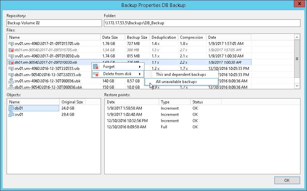The image size is (307, 191).
Task: Choose Delete from disk in context menu
Action: point(118,74)
